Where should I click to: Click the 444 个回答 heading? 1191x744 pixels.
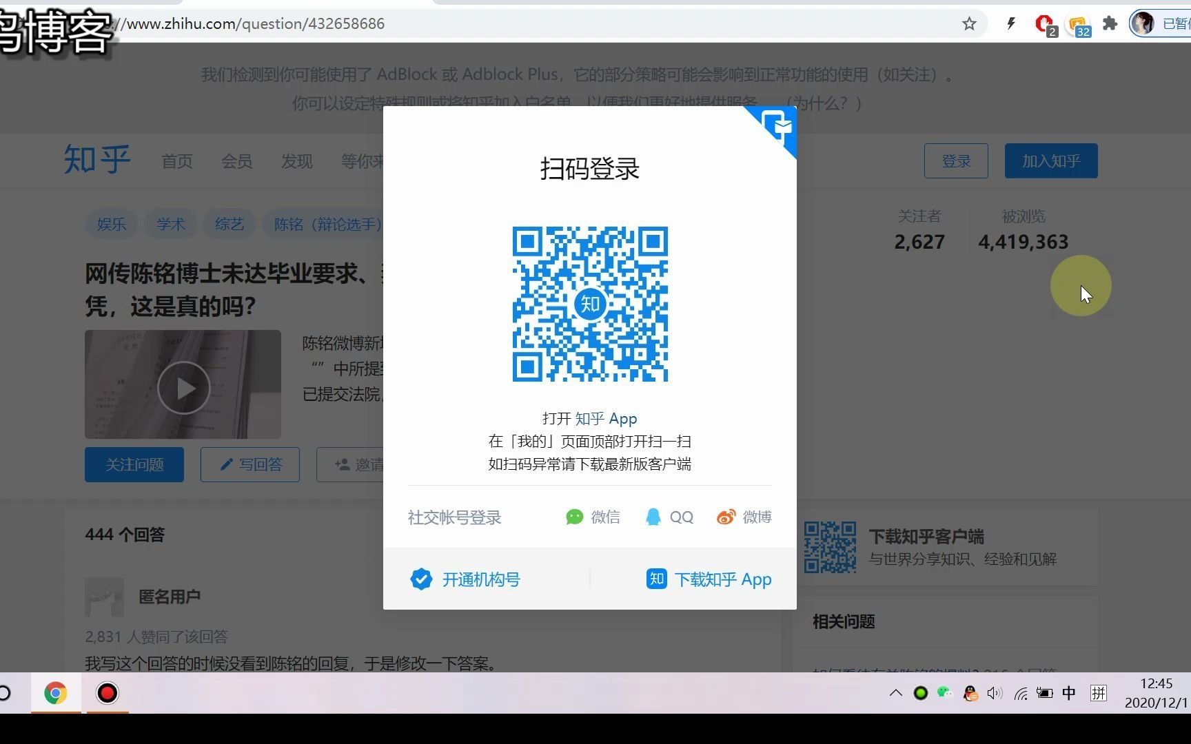click(x=125, y=535)
